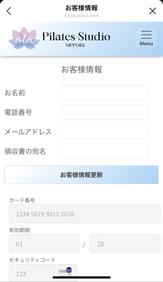
Task: Open the hamburger Menu button
Action: click(x=146, y=37)
